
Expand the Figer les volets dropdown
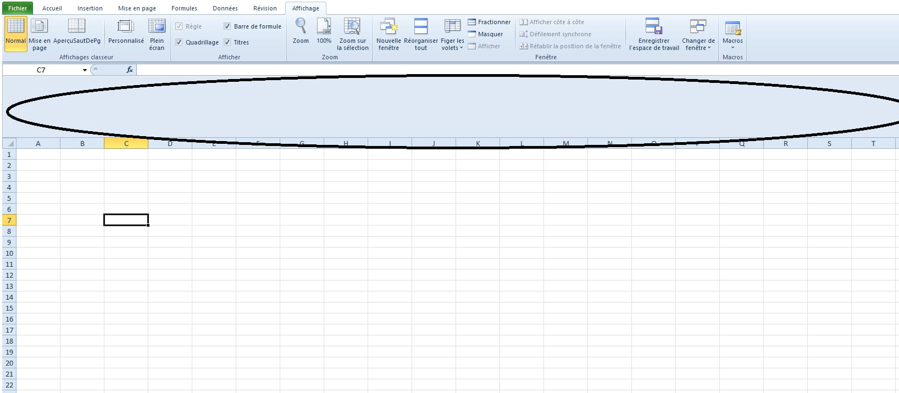[x=452, y=35]
